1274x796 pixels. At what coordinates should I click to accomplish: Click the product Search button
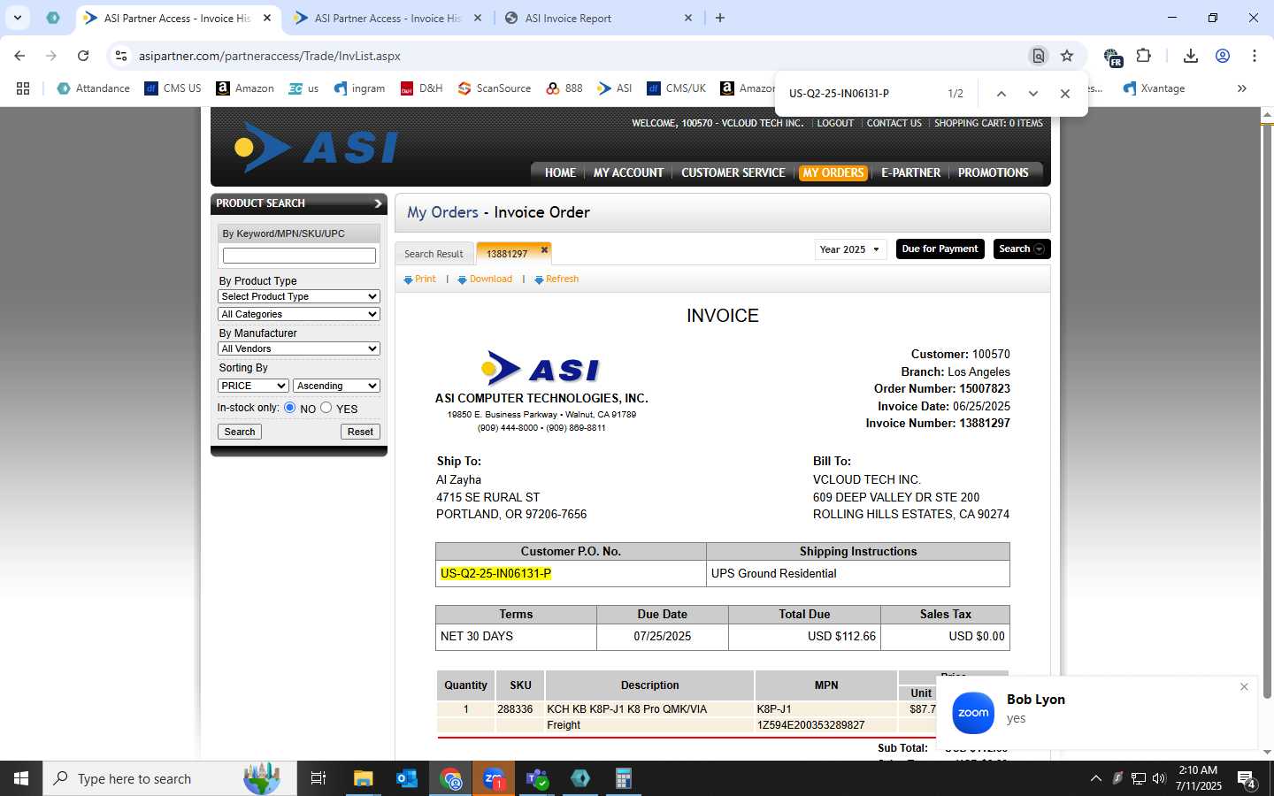point(240,432)
